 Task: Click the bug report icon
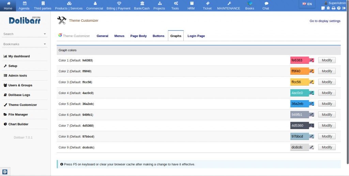[328, 8]
